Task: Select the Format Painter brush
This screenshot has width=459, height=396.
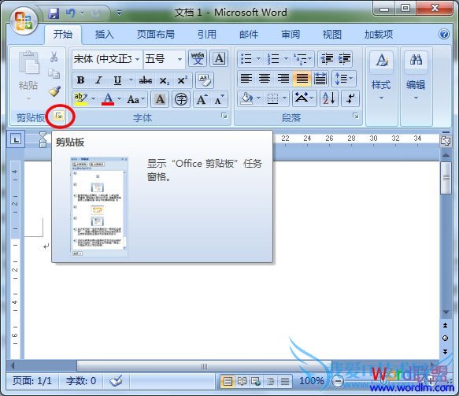Action: 54,91
